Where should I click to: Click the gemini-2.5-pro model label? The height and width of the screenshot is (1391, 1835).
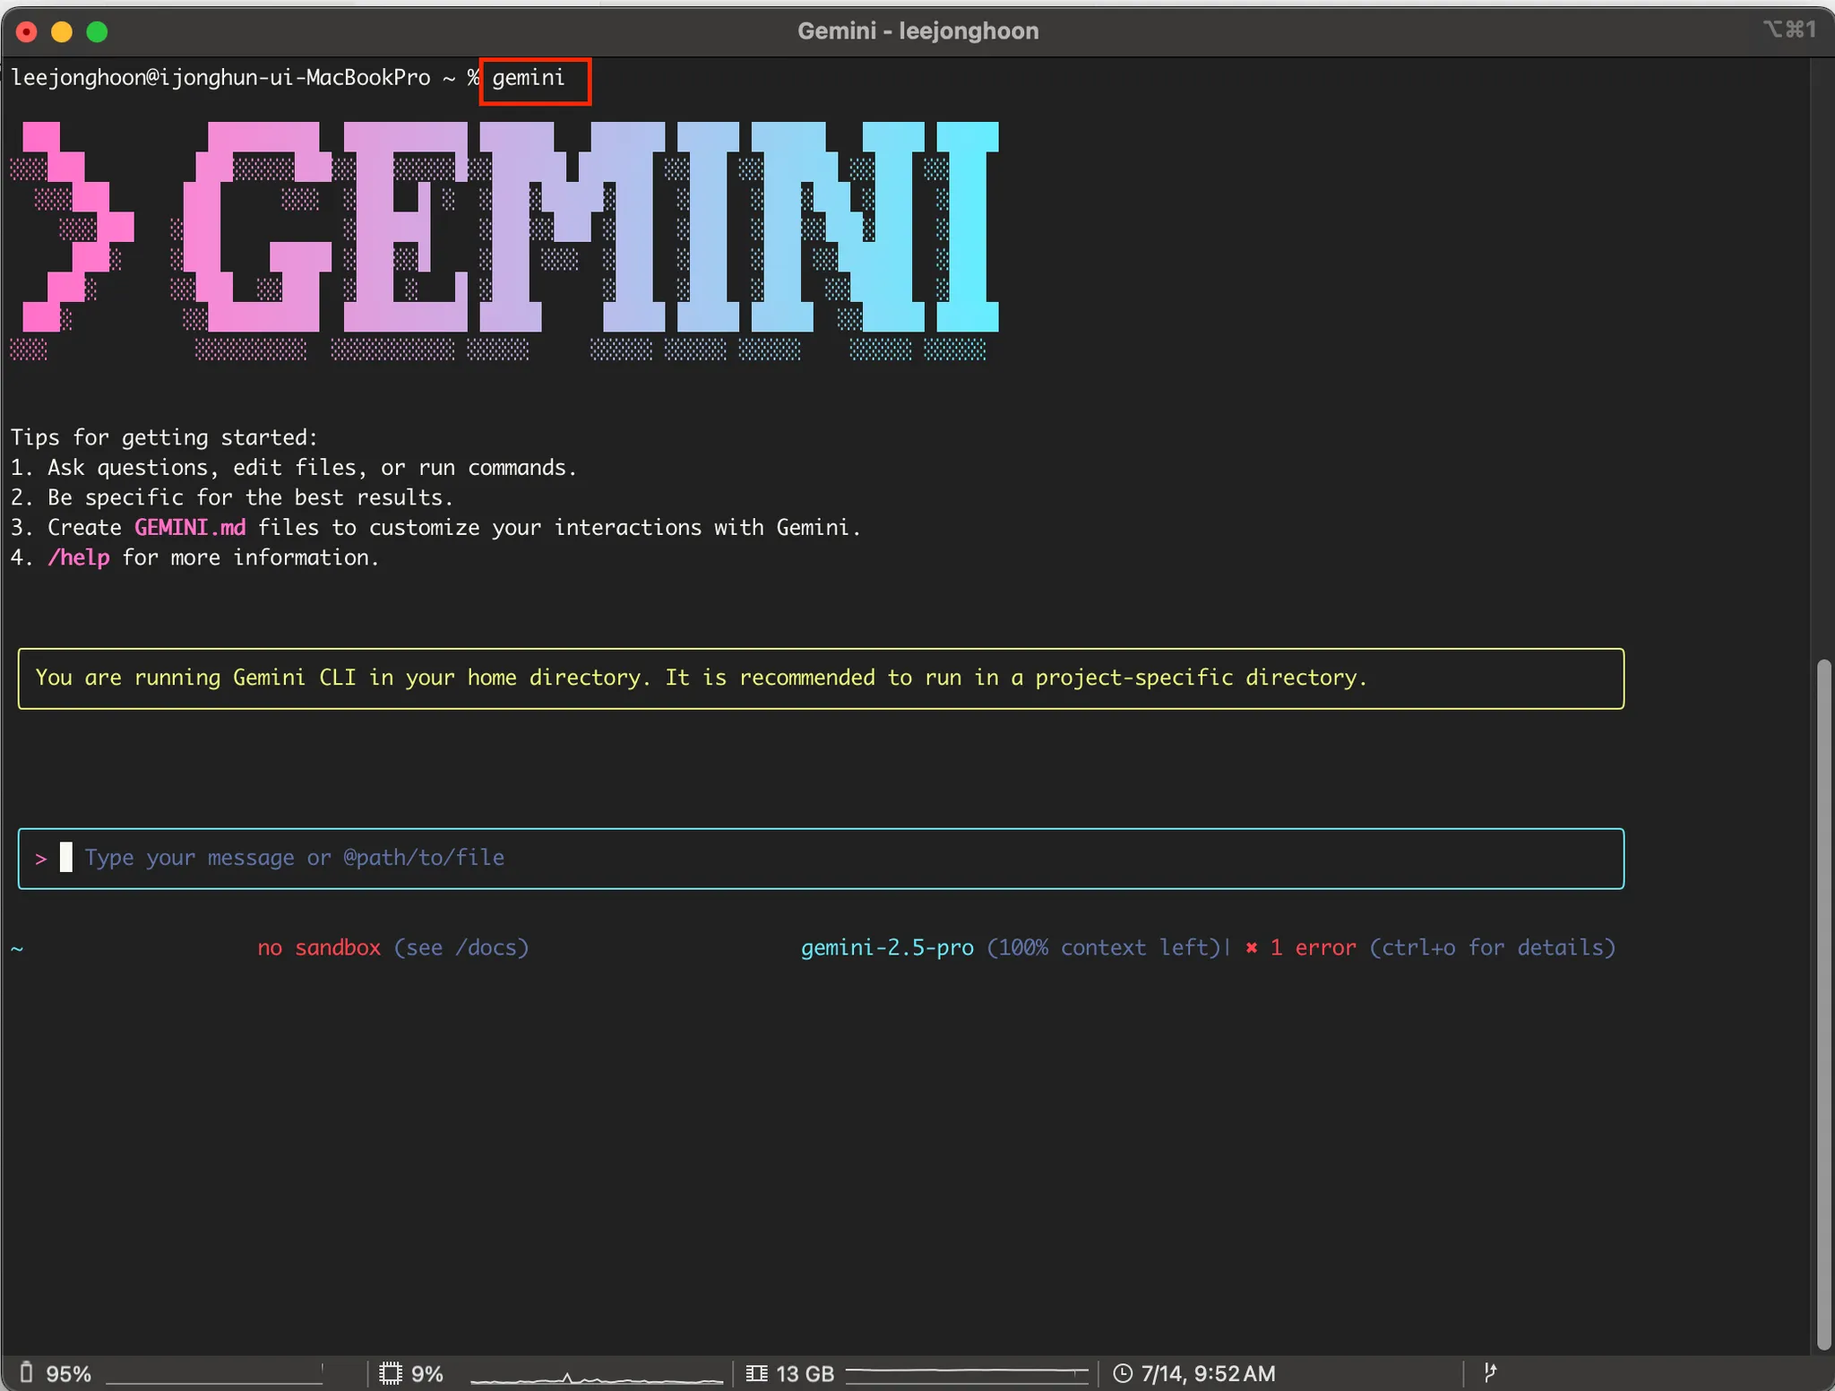click(887, 947)
